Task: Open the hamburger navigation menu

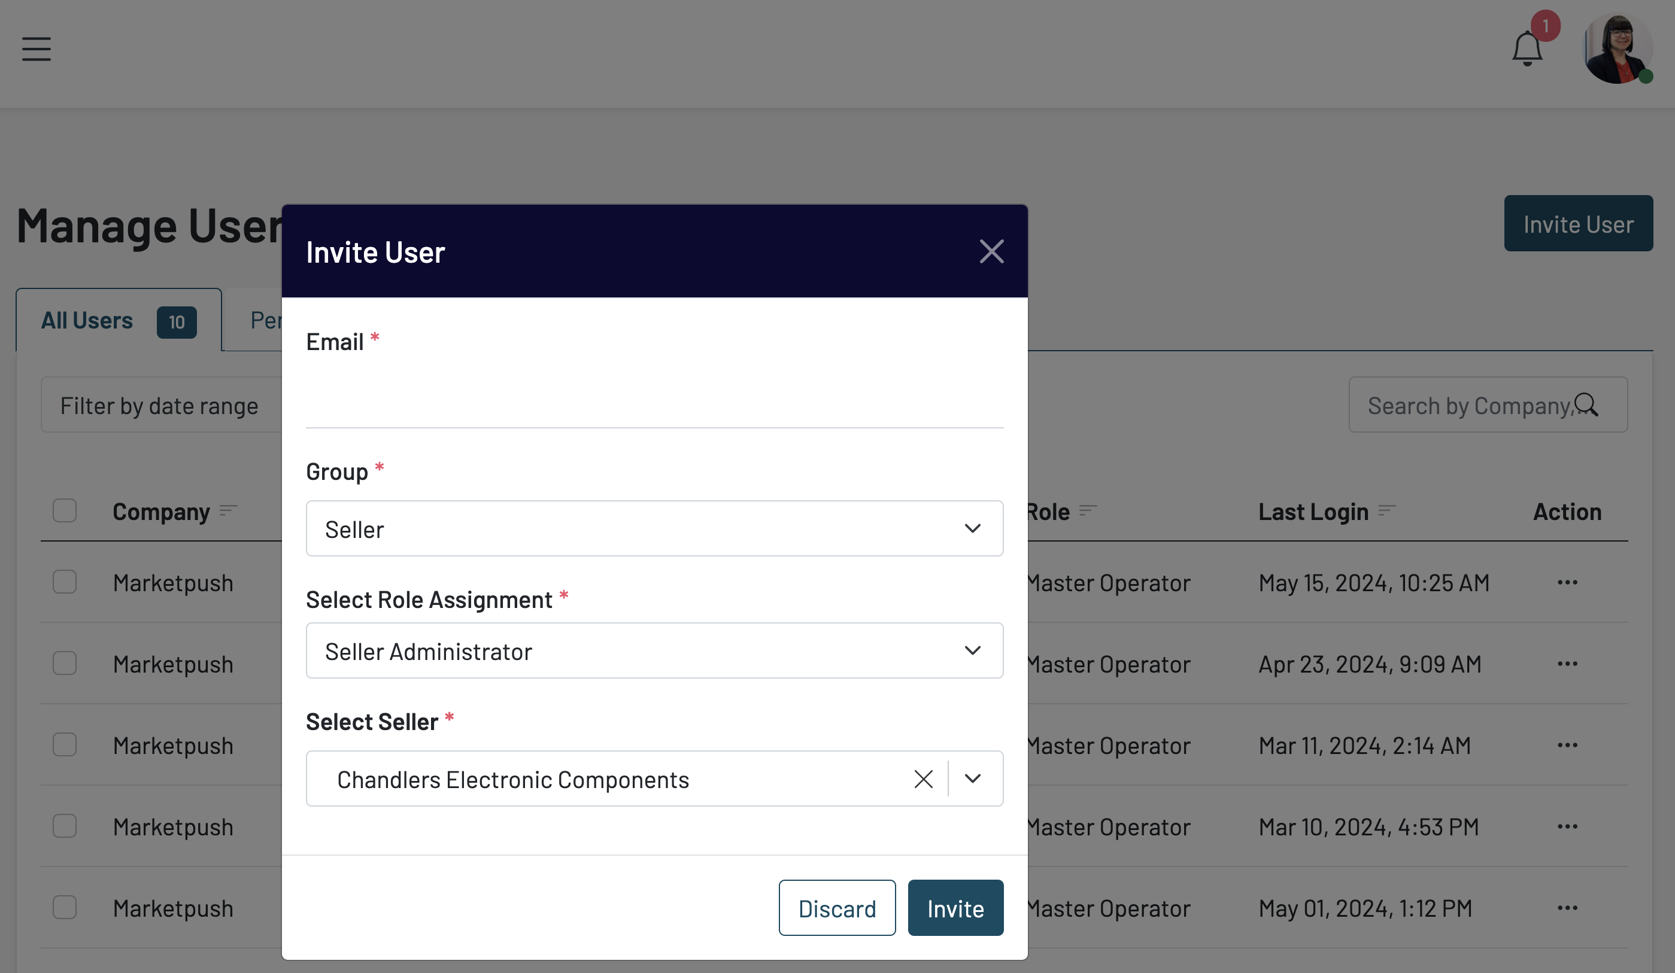Action: [36, 49]
